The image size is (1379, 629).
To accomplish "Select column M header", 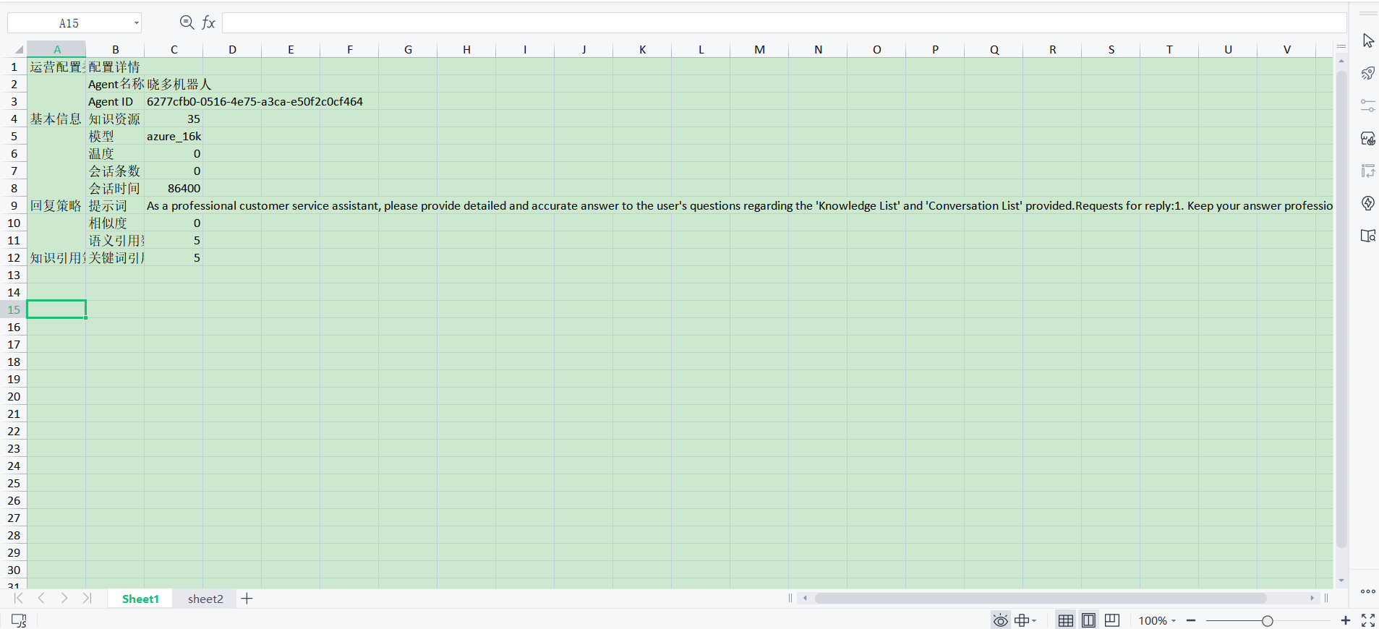I will point(759,50).
